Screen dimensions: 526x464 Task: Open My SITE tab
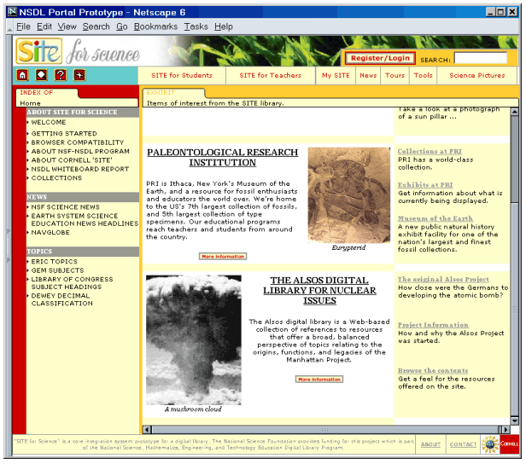coord(336,75)
